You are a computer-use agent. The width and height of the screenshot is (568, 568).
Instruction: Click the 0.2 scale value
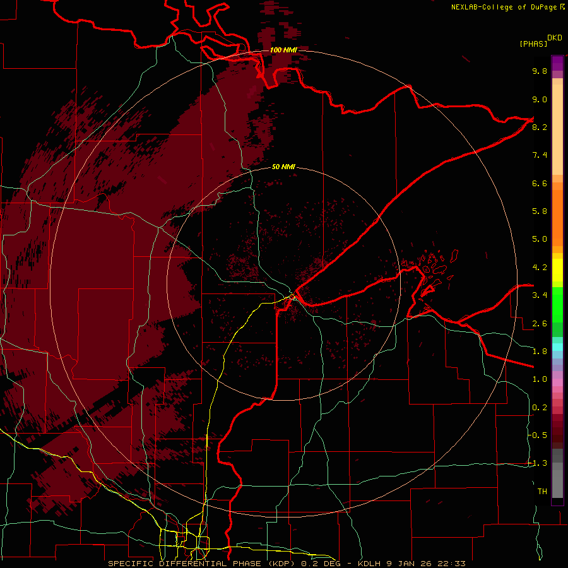click(540, 408)
